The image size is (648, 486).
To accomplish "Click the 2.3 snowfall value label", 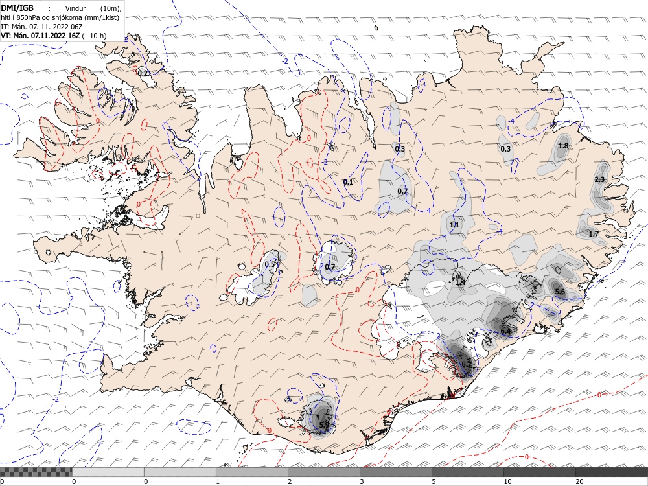I will click(599, 179).
